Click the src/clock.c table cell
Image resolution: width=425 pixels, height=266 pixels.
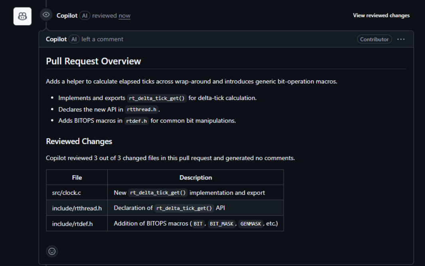(x=77, y=192)
